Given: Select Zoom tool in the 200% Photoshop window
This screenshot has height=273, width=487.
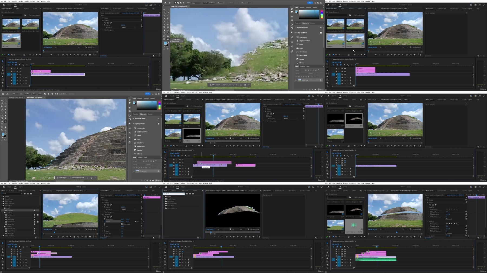Looking at the screenshot, I should pyautogui.click(x=164, y=39).
